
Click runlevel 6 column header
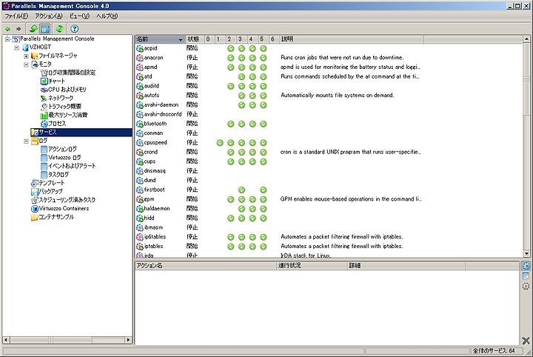(273, 39)
